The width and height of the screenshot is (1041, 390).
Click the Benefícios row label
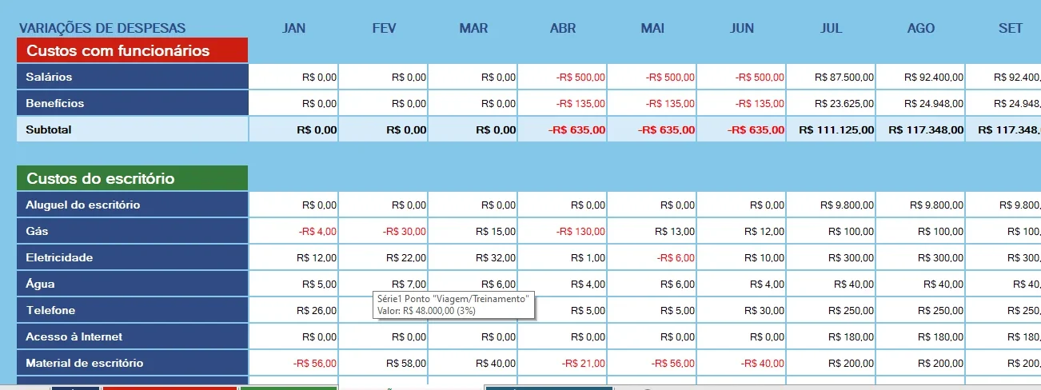[132, 103]
